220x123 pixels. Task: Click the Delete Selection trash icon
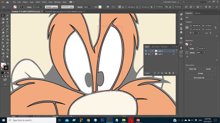[173, 73]
